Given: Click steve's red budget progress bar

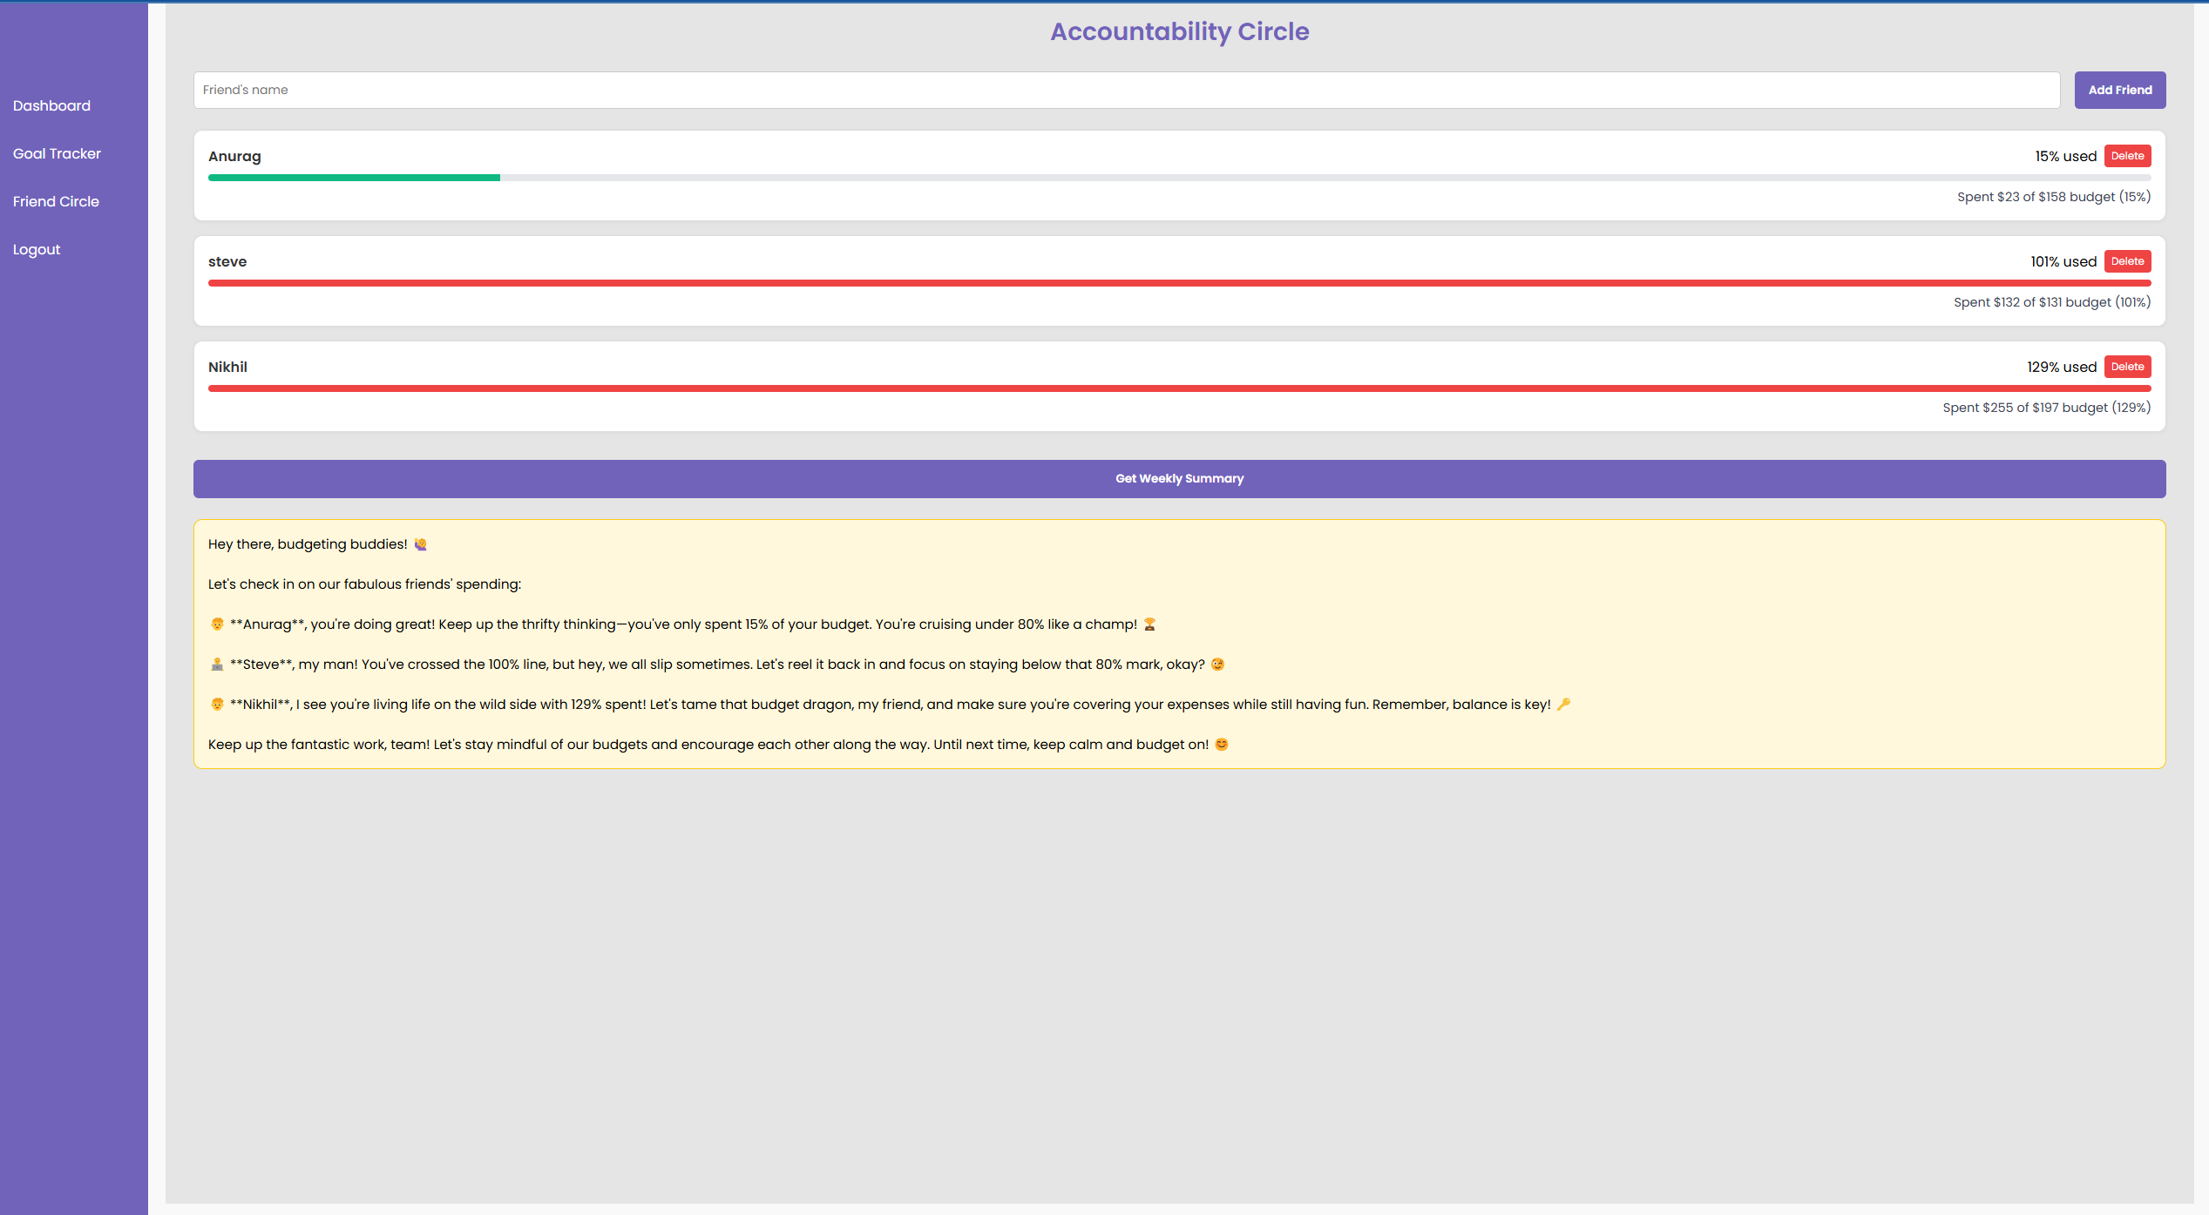Looking at the screenshot, I should click(1179, 283).
